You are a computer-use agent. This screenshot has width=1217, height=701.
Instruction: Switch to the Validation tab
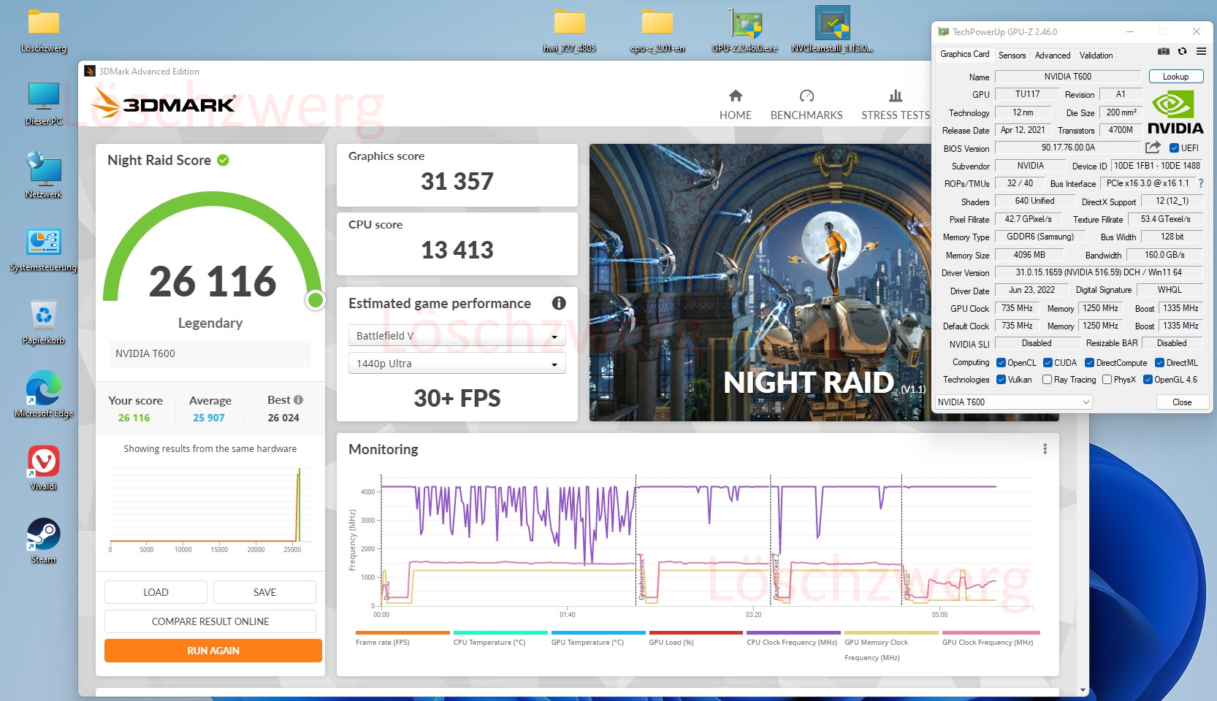click(x=1096, y=55)
